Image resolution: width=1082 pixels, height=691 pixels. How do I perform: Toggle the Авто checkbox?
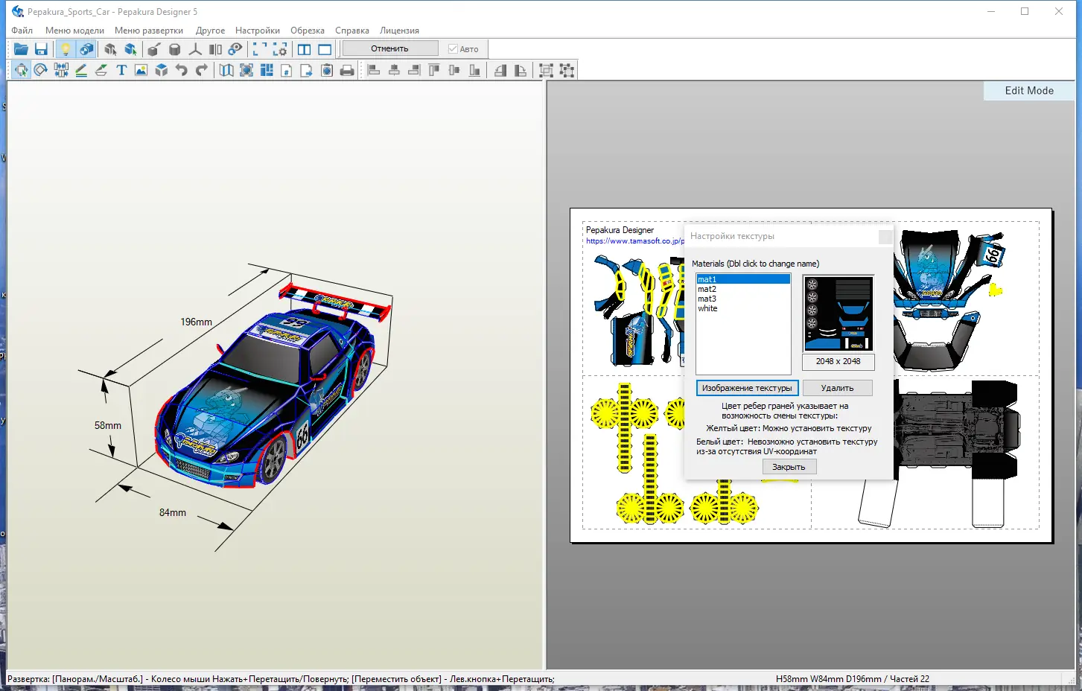(453, 48)
